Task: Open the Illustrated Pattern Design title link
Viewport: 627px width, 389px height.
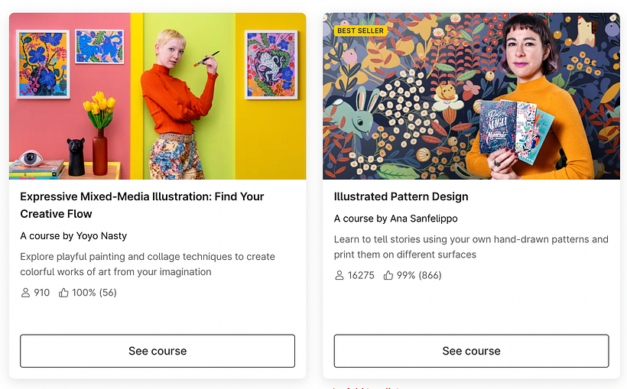Action: point(401,196)
